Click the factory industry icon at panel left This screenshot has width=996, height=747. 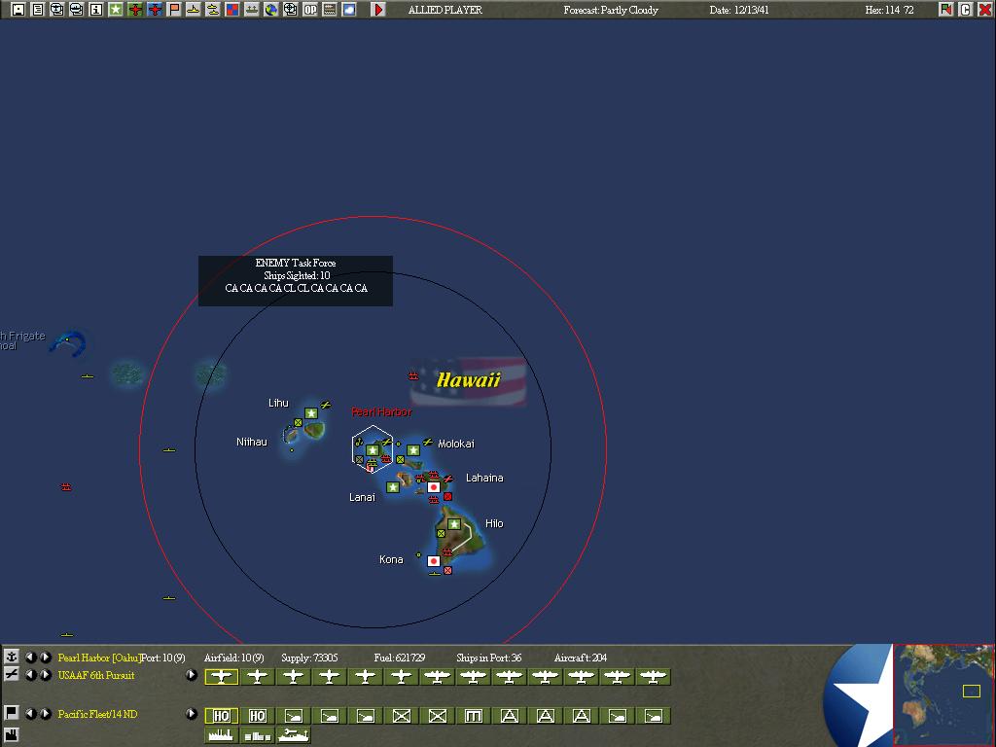(11, 733)
